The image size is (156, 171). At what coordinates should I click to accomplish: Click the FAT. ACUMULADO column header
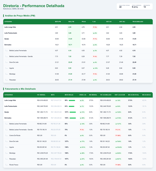106,95
